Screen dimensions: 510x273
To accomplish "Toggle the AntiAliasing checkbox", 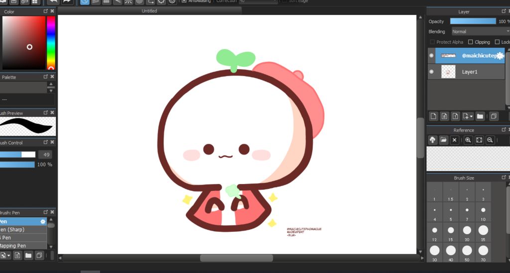I will pyautogui.click(x=184, y=1).
